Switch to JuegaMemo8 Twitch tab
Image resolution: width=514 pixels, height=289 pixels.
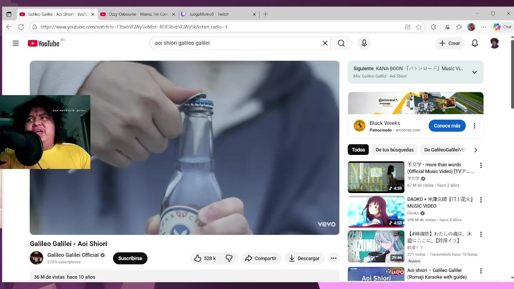(219, 14)
